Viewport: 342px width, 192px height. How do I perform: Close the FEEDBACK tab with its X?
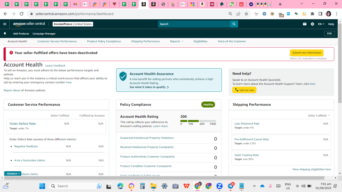tap(19, 173)
